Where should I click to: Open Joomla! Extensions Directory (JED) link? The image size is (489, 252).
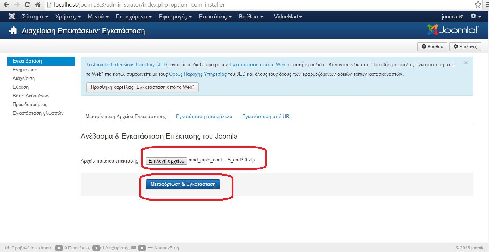click(x=127, y=64)
